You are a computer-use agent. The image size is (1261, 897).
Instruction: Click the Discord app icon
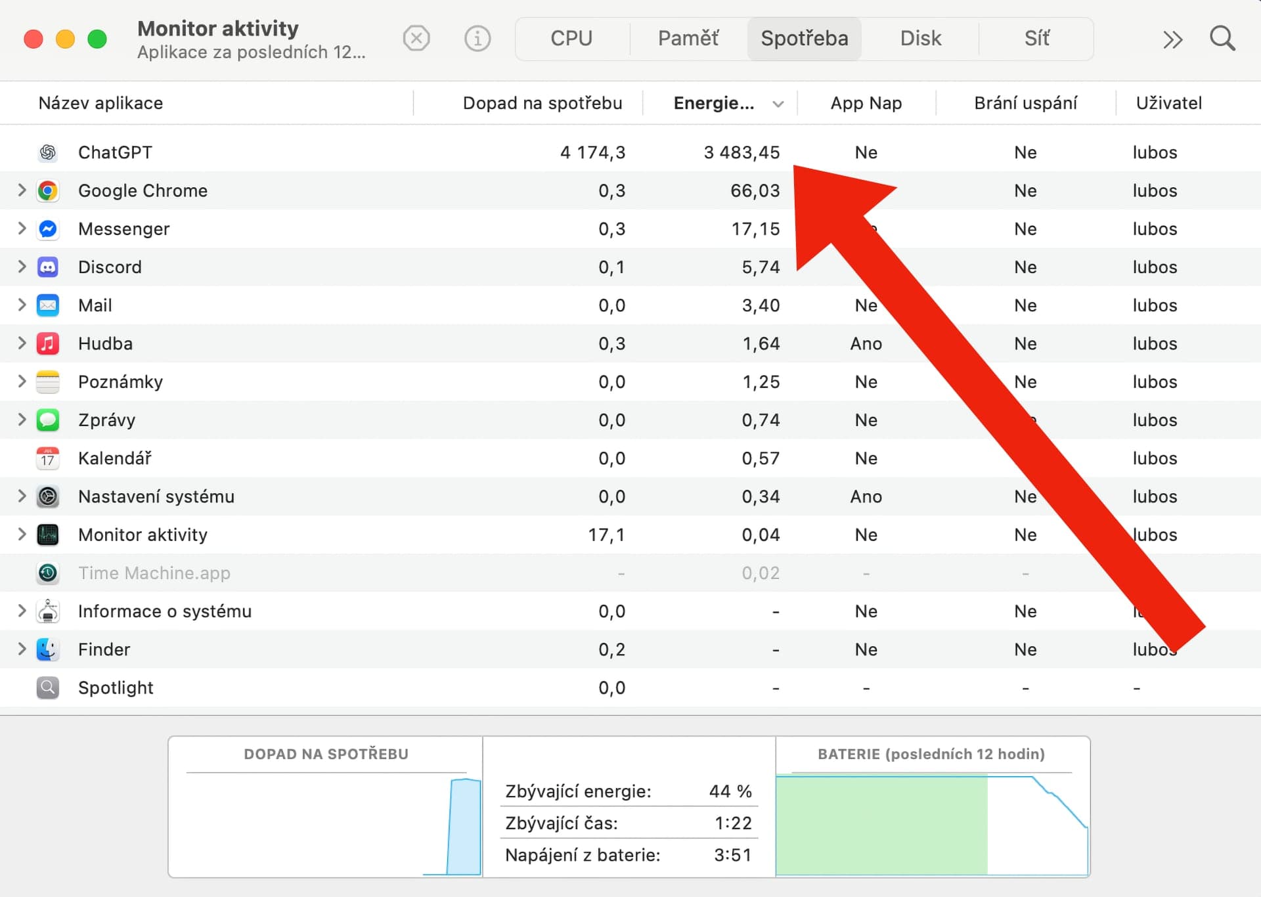pyautogui.click(x=48, y=267)
